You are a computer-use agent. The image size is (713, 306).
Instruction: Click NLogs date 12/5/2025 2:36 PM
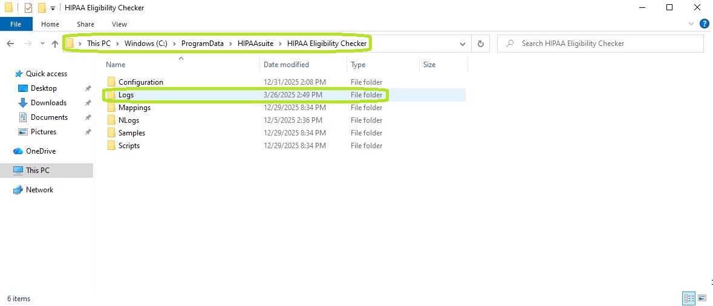tap(293, 120)
